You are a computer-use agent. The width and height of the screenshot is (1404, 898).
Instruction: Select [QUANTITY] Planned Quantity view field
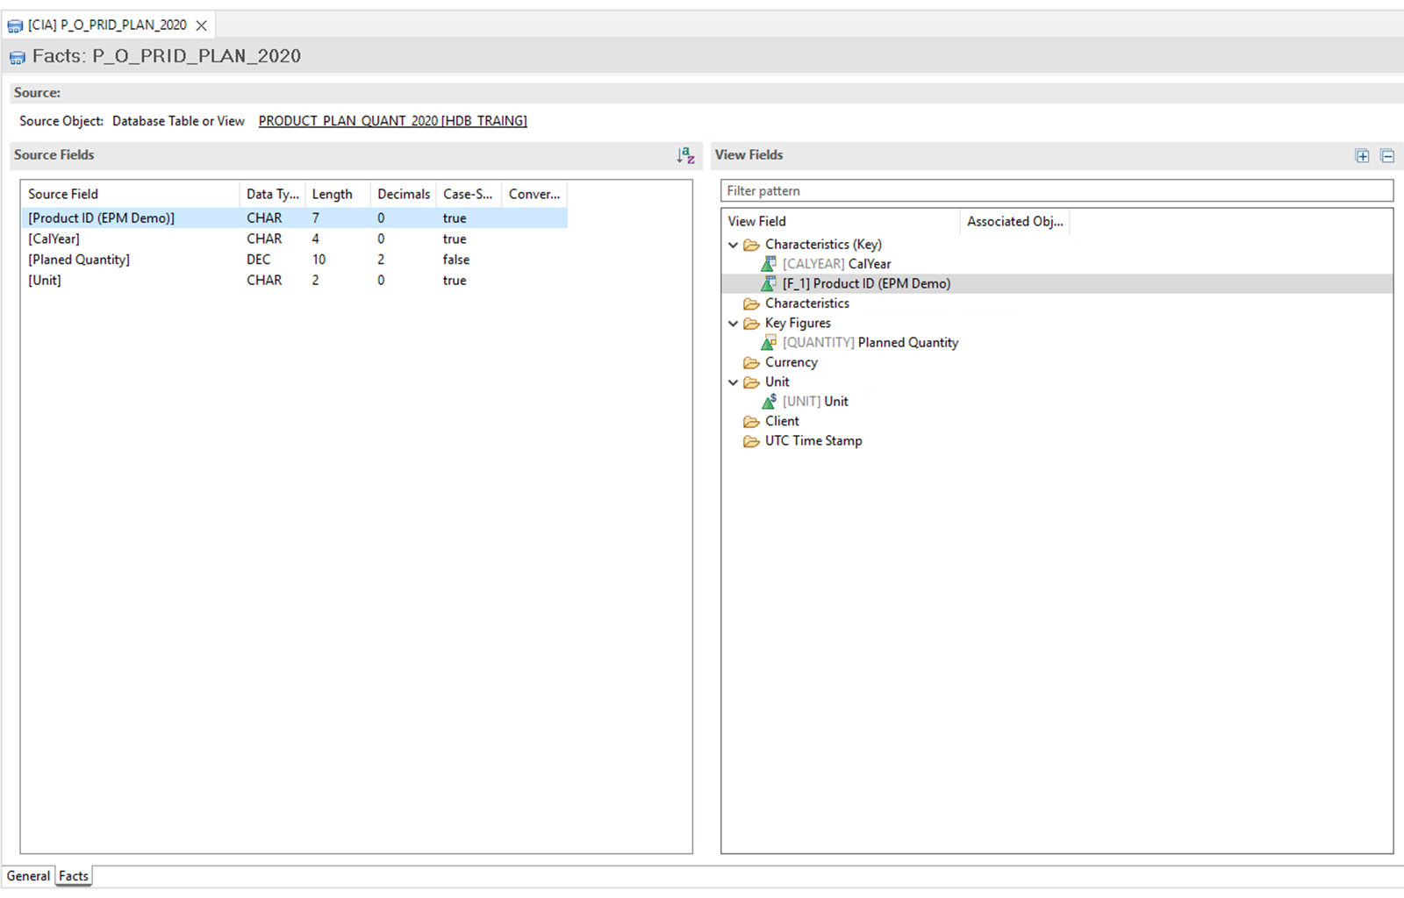(870, 343)
